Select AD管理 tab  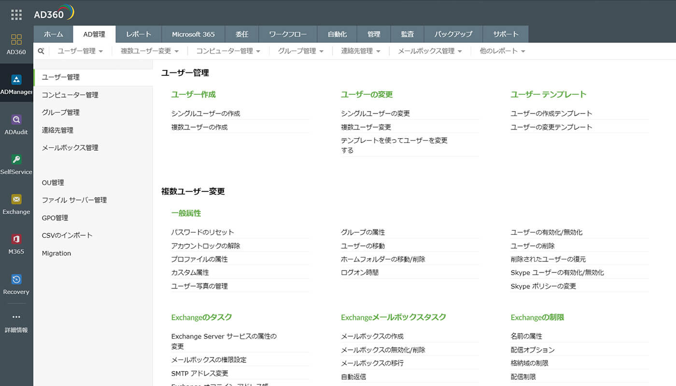pyautogui.click(x=94, y=34)
